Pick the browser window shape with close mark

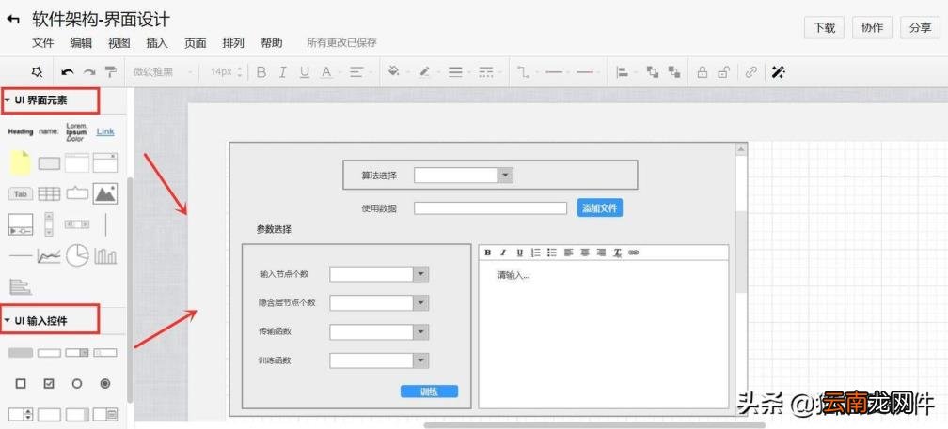(105, 163)
